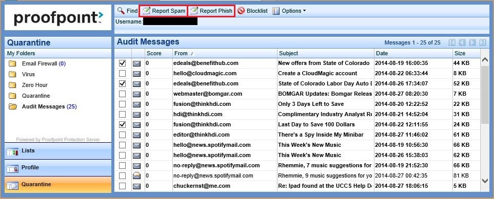
Task: Open message from hello@cloudmagic.com
Action: (205, 73)
